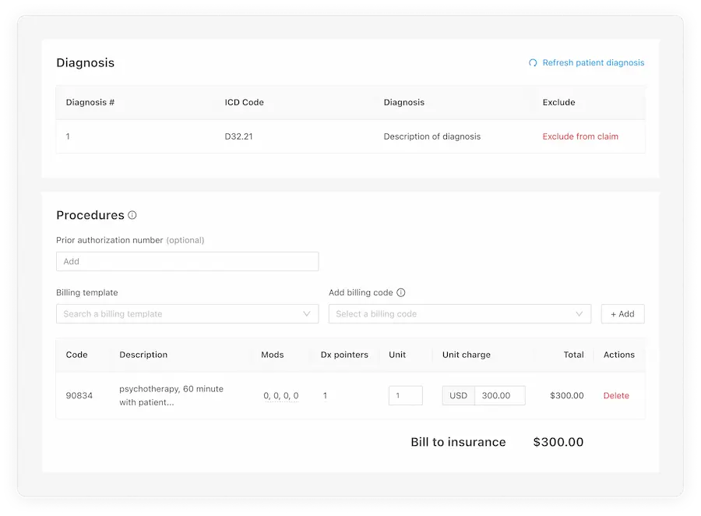Click the Bill to insurance $300.00 total
This screenshot has width=701, height=516.
tap(558, 442)
